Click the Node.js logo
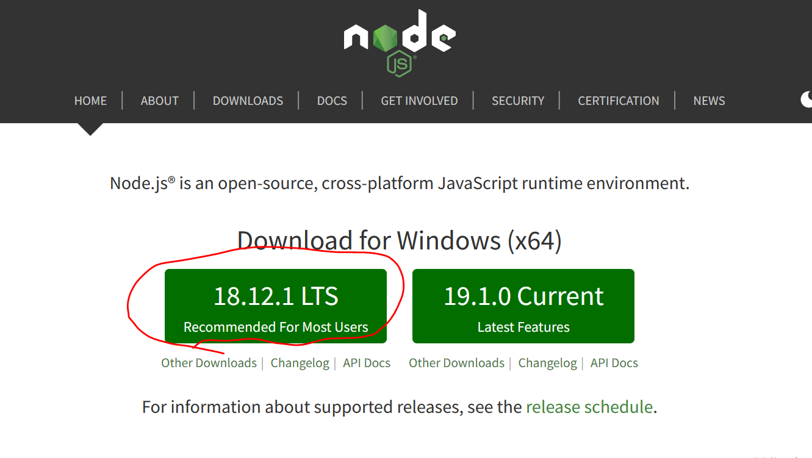The width and height of the screenshot is (812, 458). 400,43
